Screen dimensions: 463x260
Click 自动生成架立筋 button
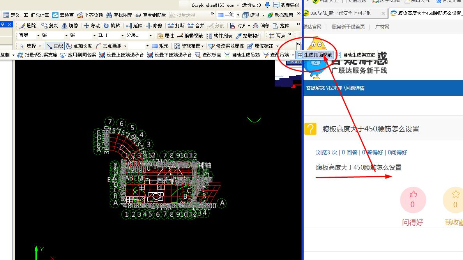point(356,55)
